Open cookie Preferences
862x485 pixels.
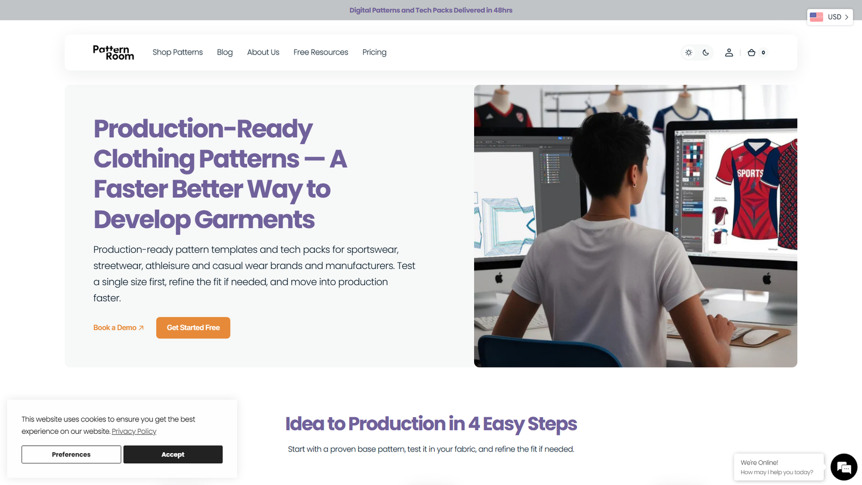[x=71, y=454]
